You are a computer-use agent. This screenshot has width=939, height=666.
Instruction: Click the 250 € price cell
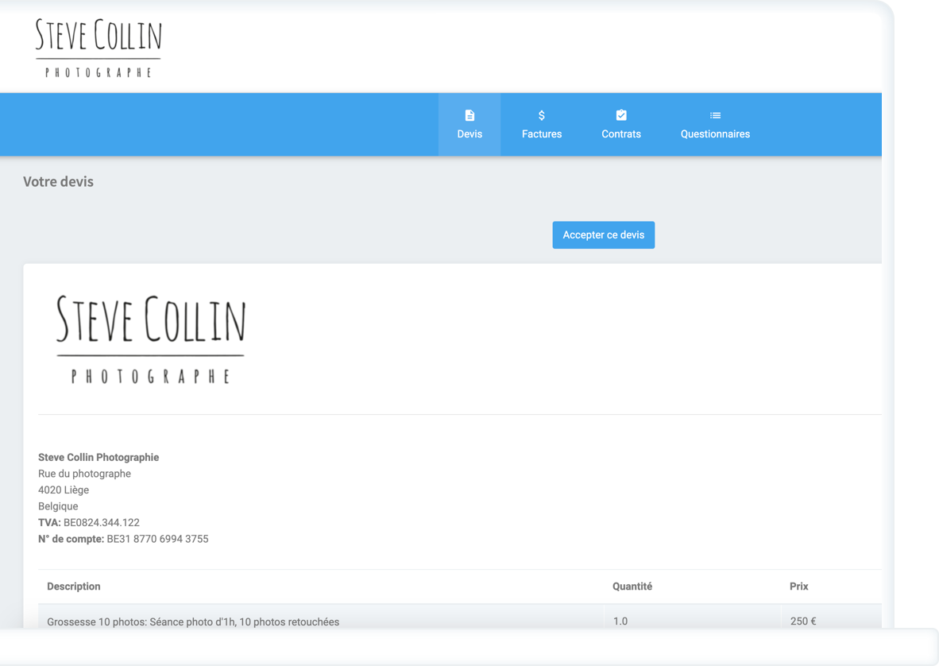(803, 621)
